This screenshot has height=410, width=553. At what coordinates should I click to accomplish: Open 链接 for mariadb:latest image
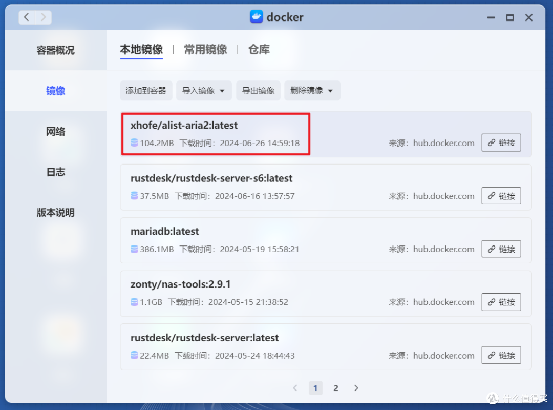[501, 249]
